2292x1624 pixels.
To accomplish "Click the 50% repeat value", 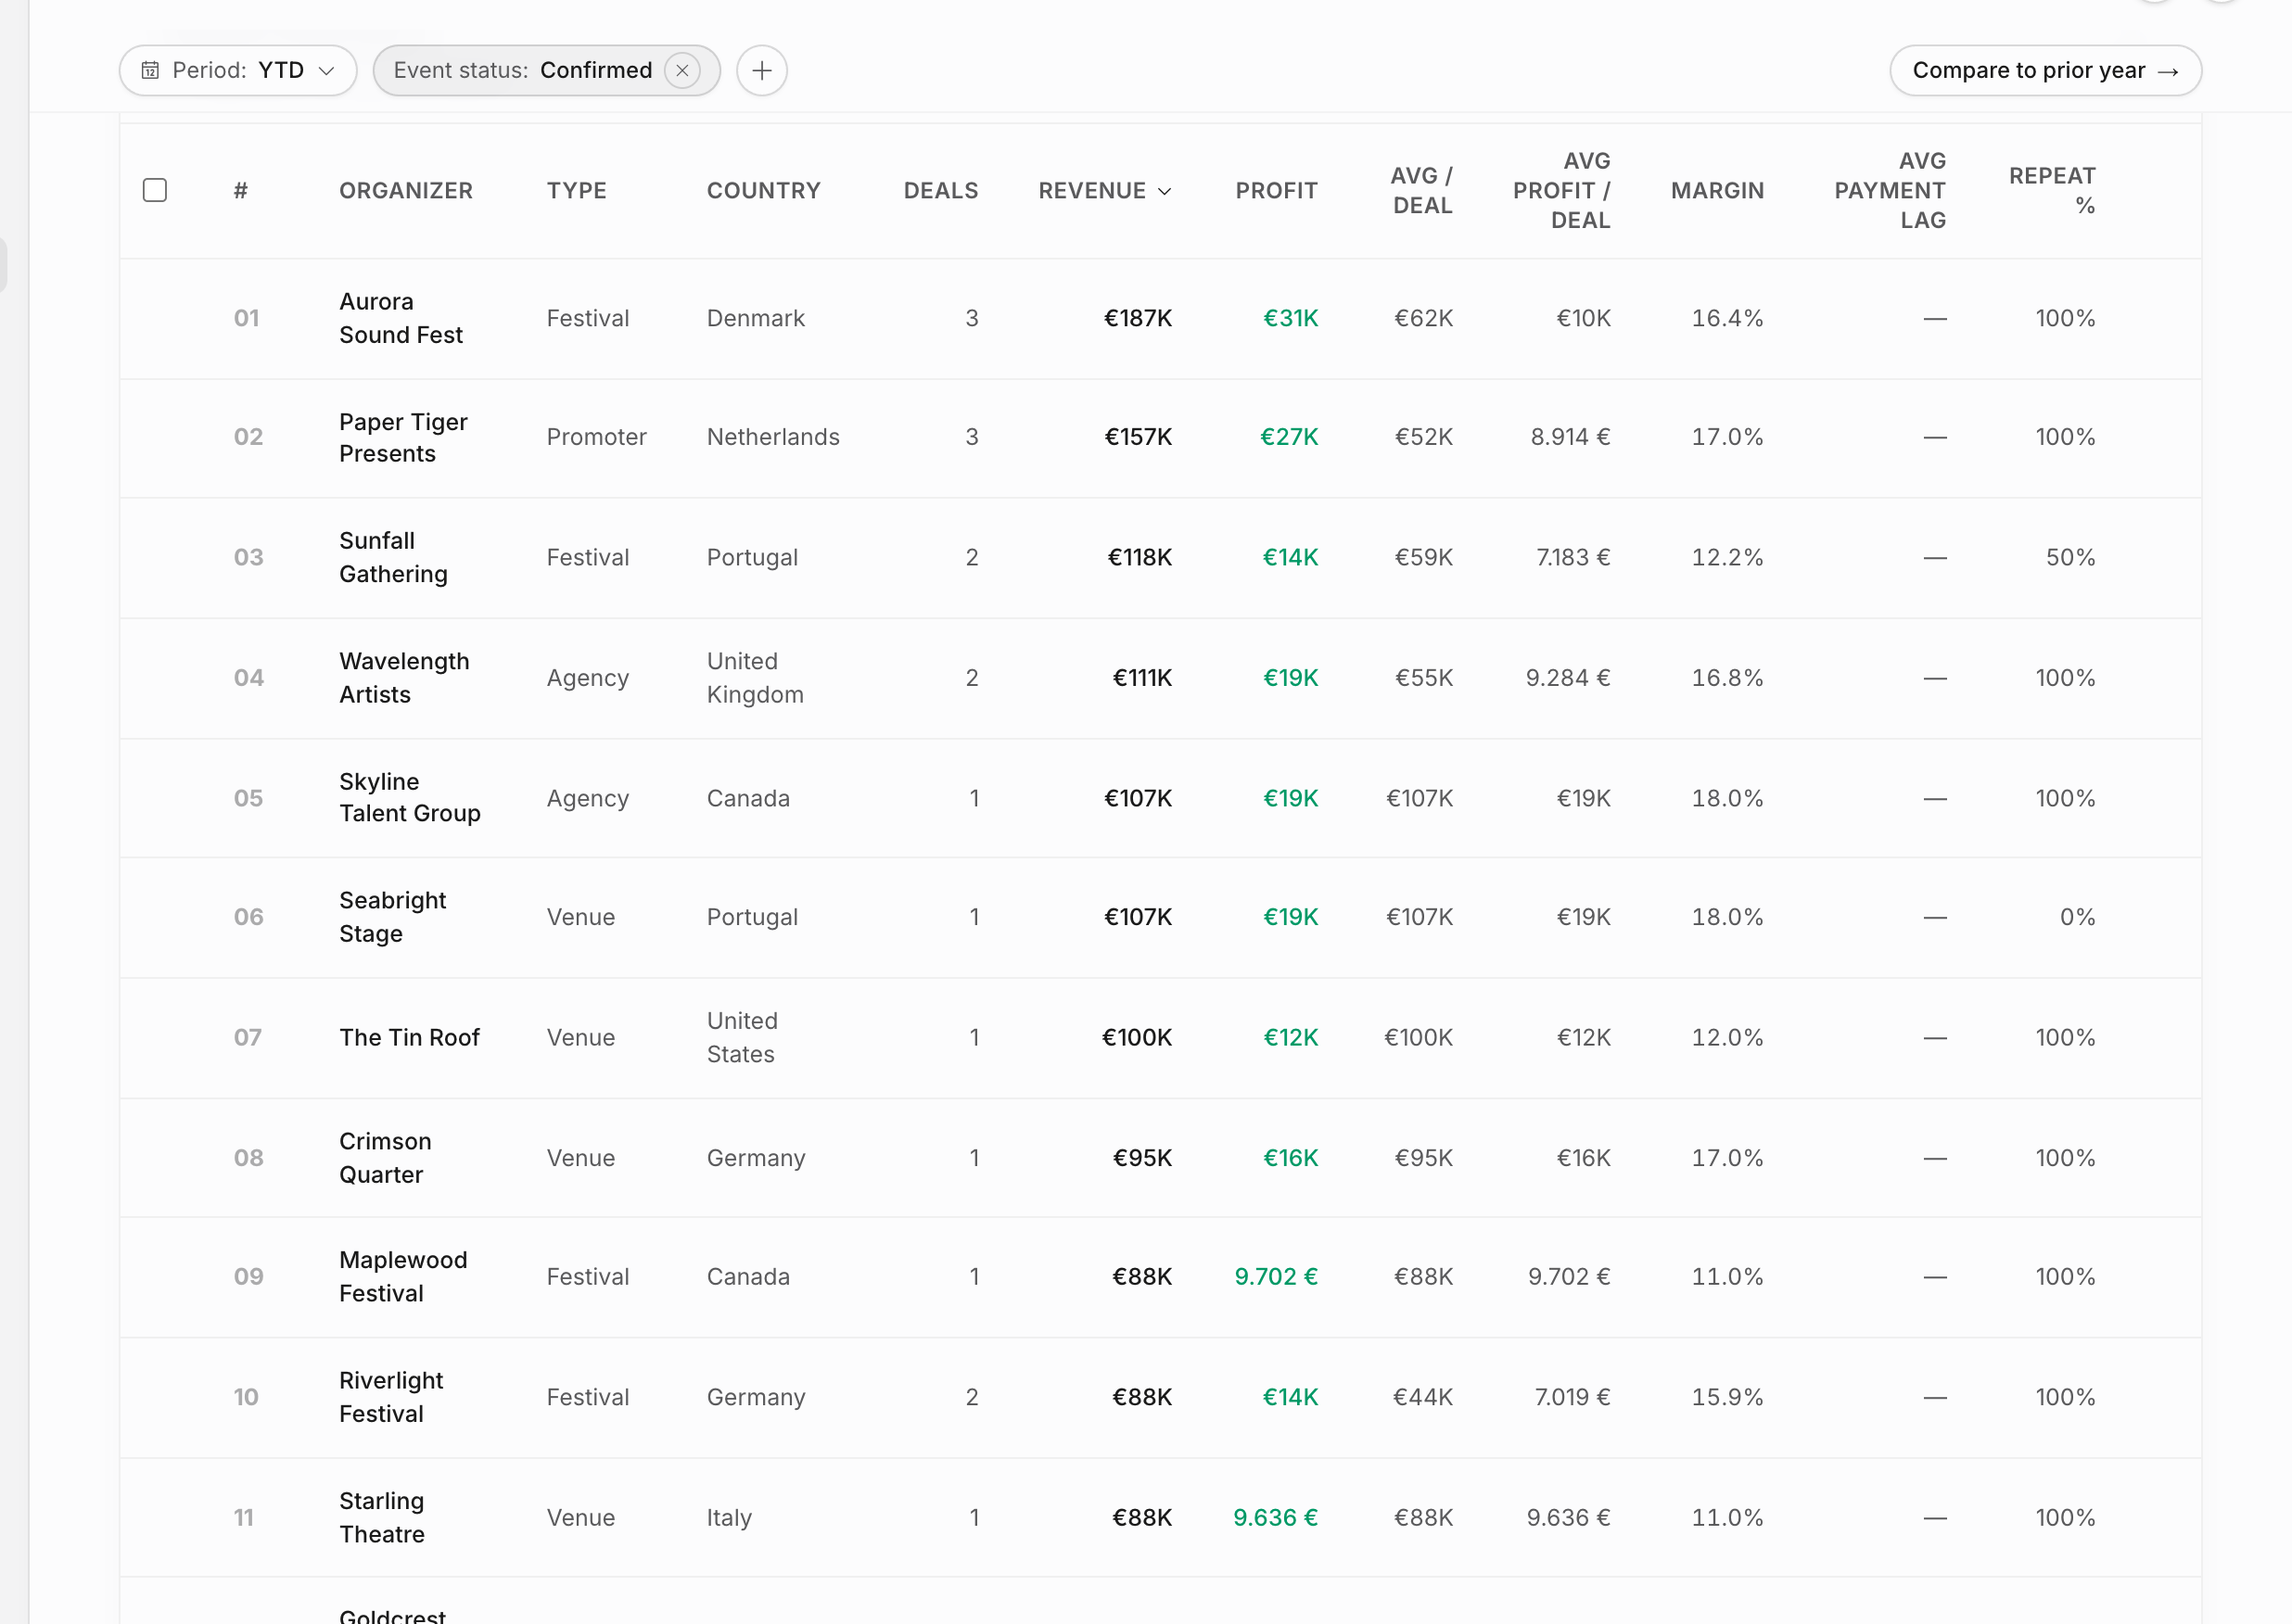I will coord(2070,557).
